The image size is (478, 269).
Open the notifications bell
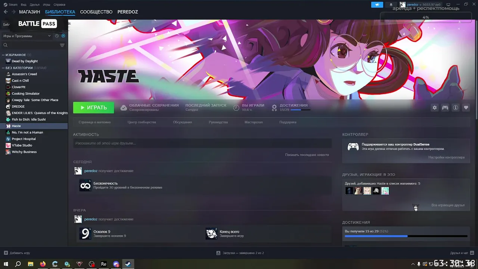391,4
